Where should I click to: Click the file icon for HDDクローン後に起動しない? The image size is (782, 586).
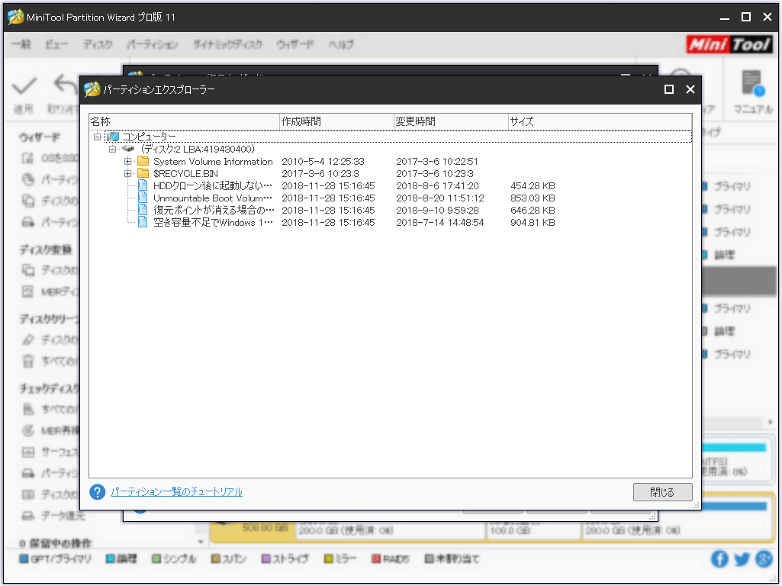(x=143, y=185)
